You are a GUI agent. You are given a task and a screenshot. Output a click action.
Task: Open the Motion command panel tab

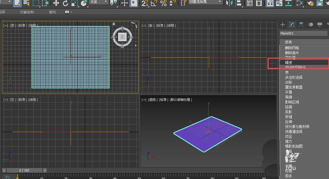[310, 25]
